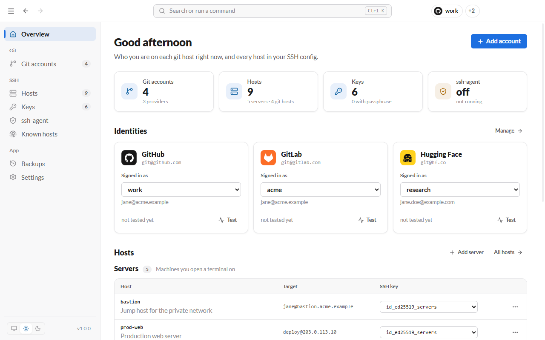Image resolution: width=545 pixels, height=340 pixels.
Task: Click the GitLab fox logo
Action: pos(268,158)
